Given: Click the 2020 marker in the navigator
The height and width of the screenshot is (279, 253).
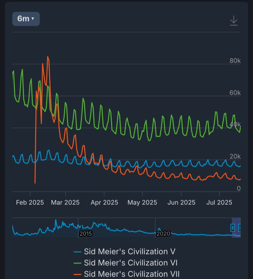Looking at the screenshot, I should (163, 234).
